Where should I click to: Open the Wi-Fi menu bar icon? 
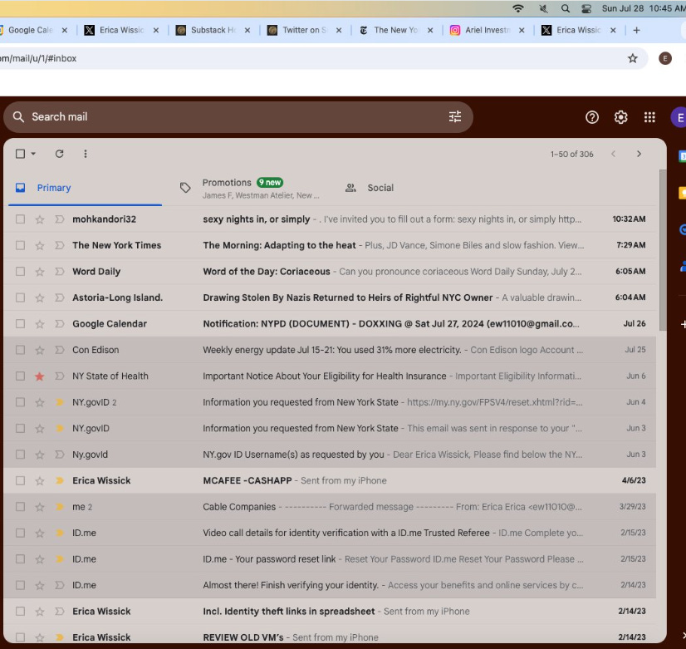click(x=518, y=8)
